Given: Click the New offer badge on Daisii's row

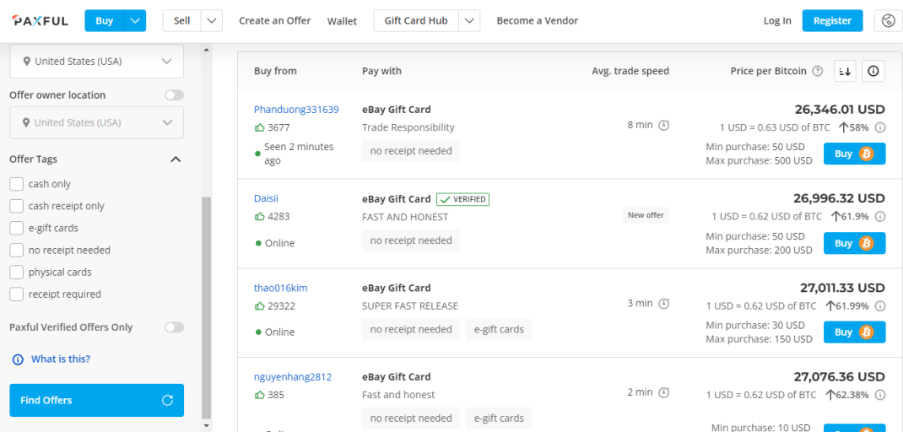Looking at the screenshot, I should [646, 215].
